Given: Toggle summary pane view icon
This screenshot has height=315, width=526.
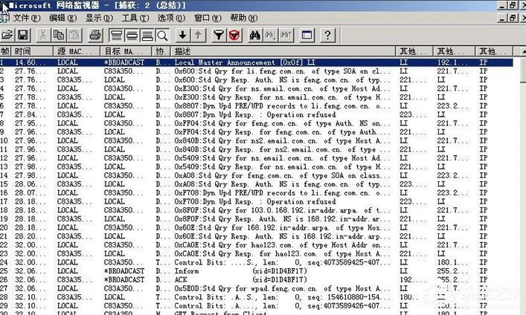Looking at the screenshot, I should point(116,35).
